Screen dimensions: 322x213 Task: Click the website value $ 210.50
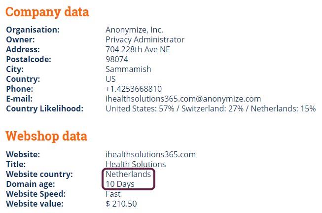(x=121, y=204)
